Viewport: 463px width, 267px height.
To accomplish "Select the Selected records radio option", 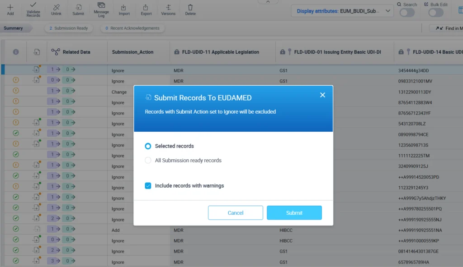I will tap(148, 146).
